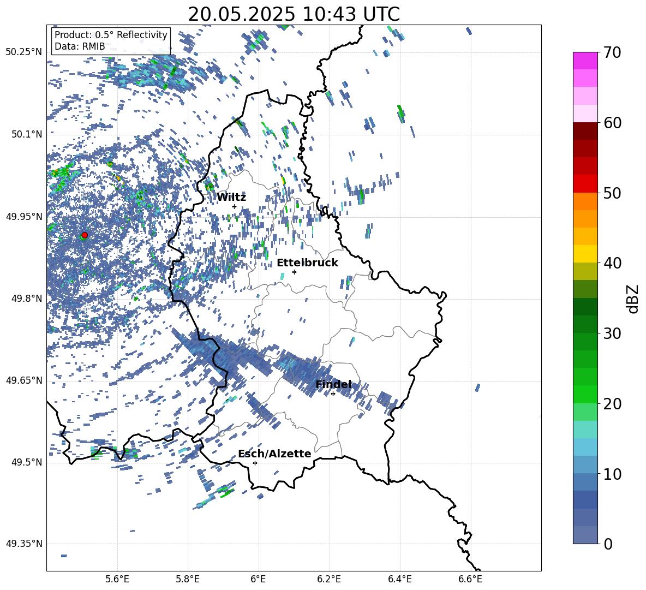Click the dark maroon colorbar segment below 60

tap(585, 130)
